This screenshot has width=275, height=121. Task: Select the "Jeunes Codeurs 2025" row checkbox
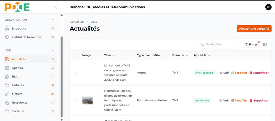pos(76,73)
